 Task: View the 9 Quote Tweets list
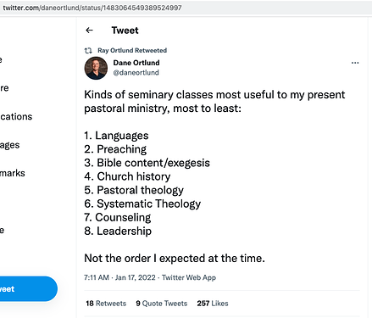click(x=162, y=304)
